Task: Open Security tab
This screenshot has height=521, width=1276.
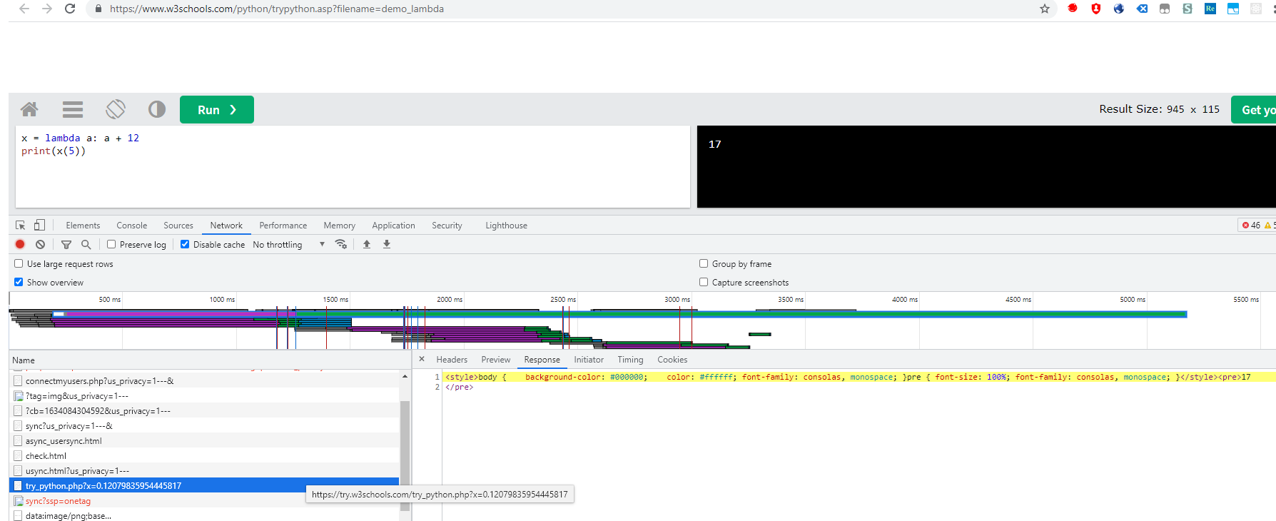Action: 447,225
